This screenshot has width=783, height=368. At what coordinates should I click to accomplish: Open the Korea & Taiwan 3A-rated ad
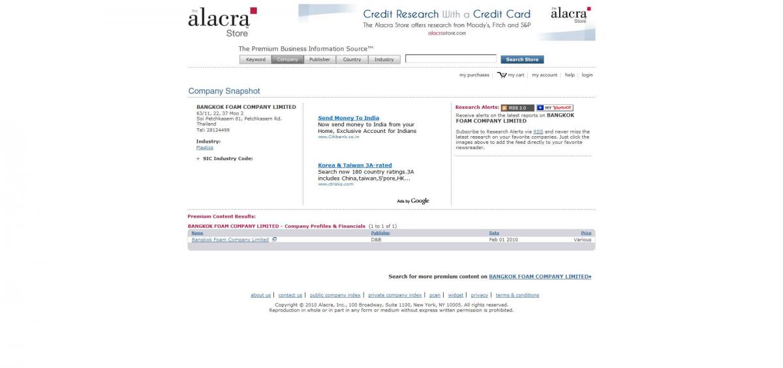coord(355,165)
